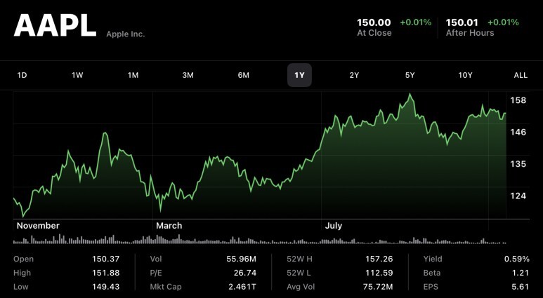Show the 3M chart view

[188, 75]
